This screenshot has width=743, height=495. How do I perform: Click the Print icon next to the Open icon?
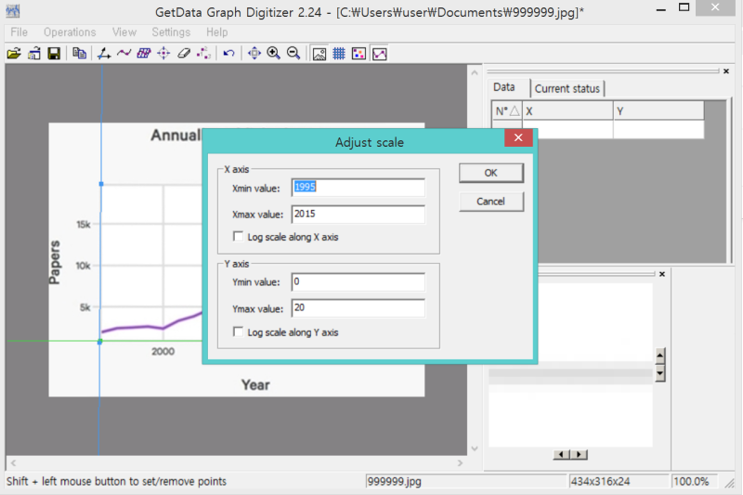[34, 54]
